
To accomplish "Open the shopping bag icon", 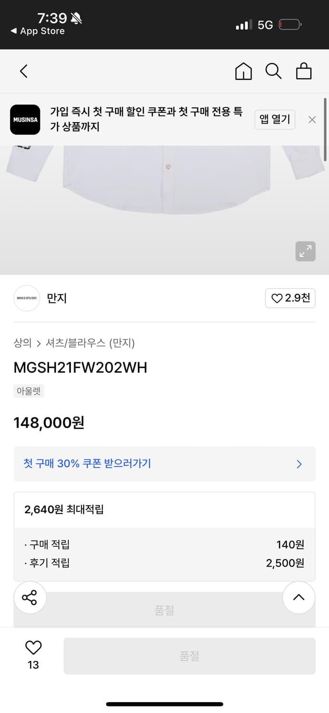I will click(x=304, y=71).
